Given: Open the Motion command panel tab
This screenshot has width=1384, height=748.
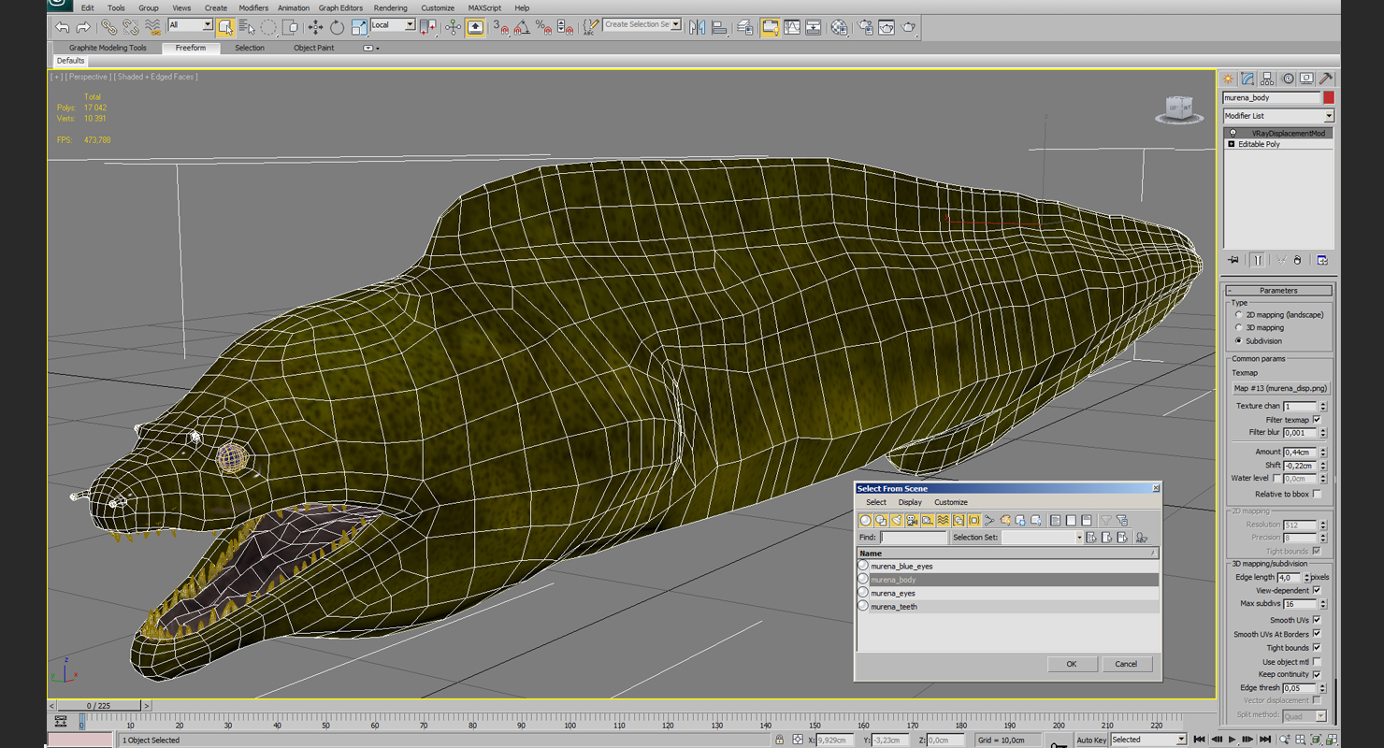Looking at the screenshot, I should tap(1287, 79).
